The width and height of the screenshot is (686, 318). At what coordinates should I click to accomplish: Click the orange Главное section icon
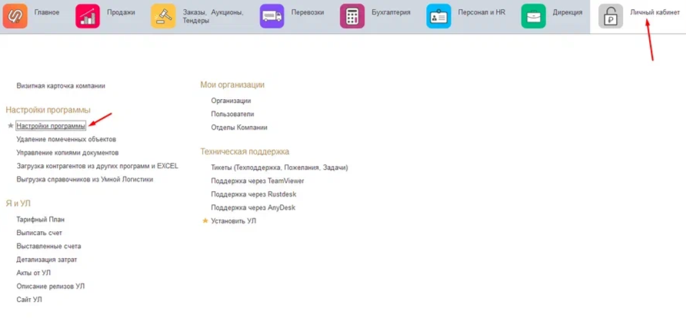pyautogui.click(x=15, y=16)
